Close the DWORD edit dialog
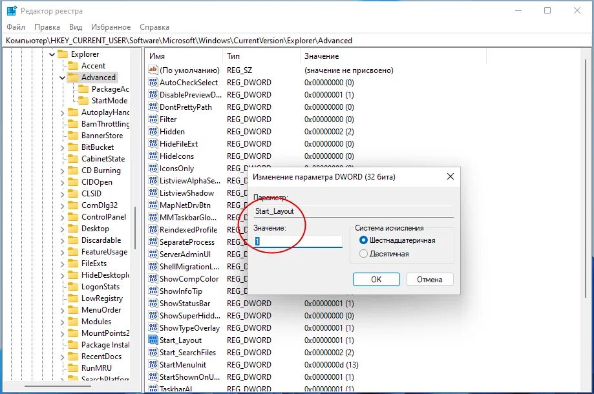 (451, 176)
